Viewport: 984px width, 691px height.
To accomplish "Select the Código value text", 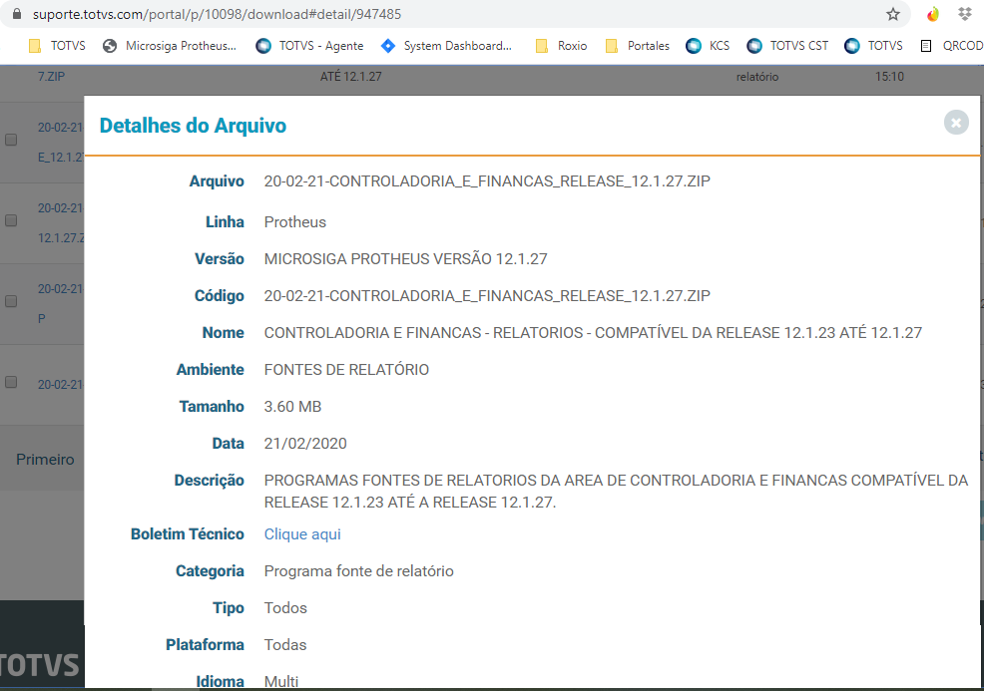I will tap(487, 296).
